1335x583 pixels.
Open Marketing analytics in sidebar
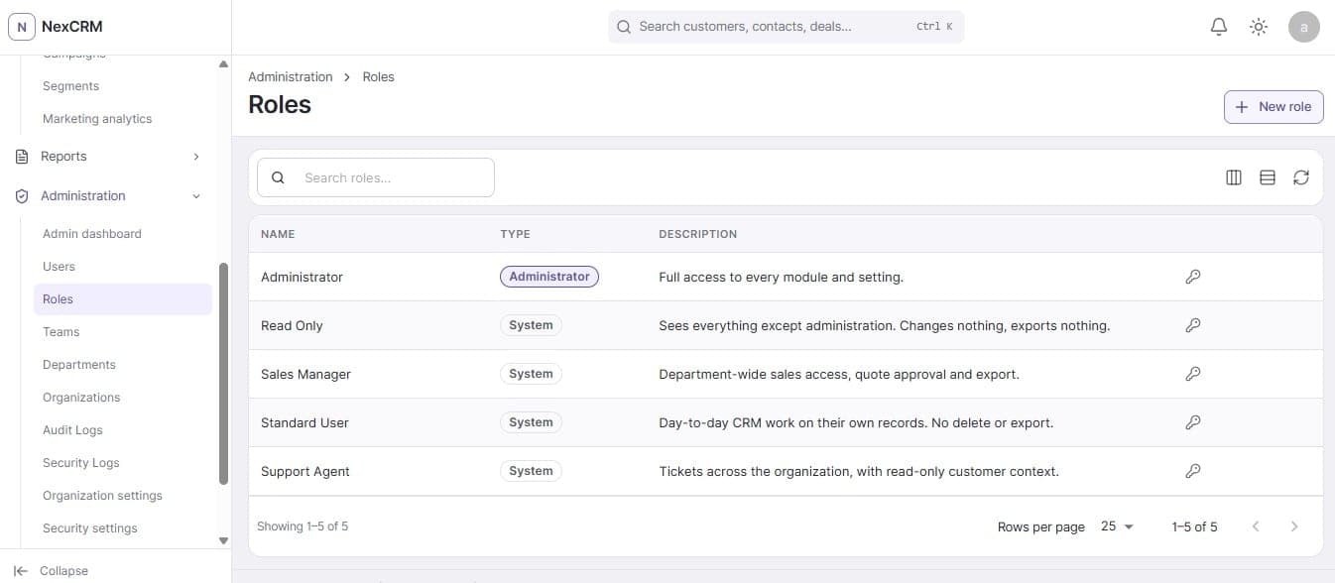click(x=97, y=119)
